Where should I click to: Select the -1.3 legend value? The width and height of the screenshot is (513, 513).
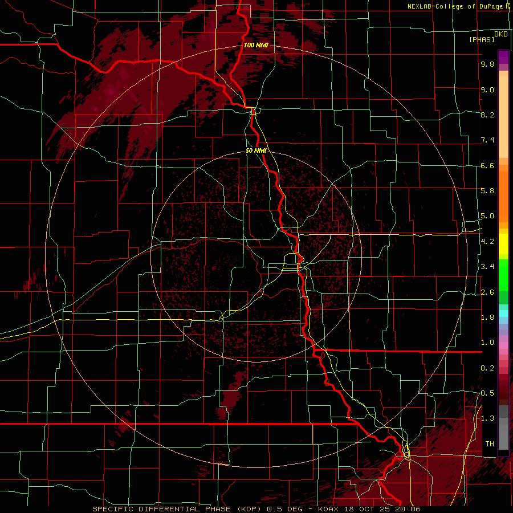tap(486, 418)
